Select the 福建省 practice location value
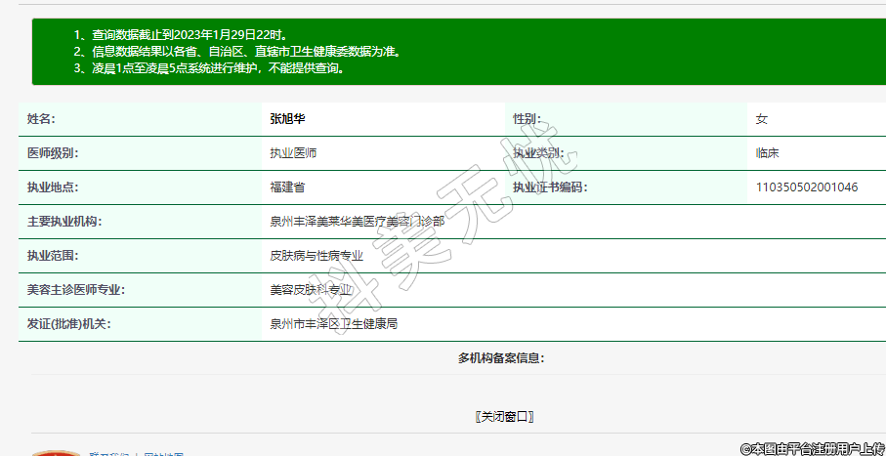 [287, 187]
